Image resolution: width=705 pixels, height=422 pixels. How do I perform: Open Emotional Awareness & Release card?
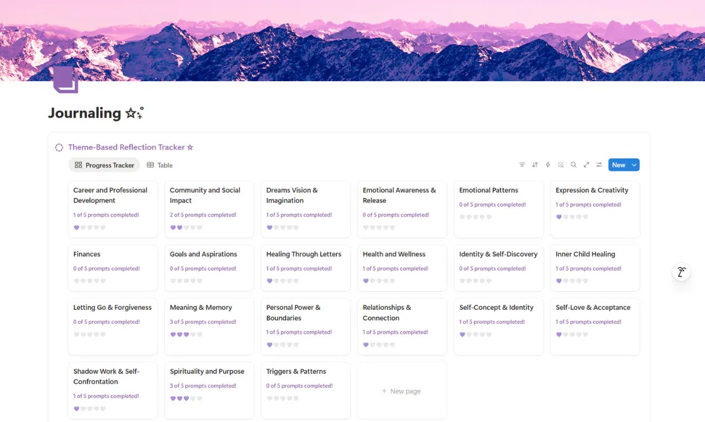click(402, 209)
